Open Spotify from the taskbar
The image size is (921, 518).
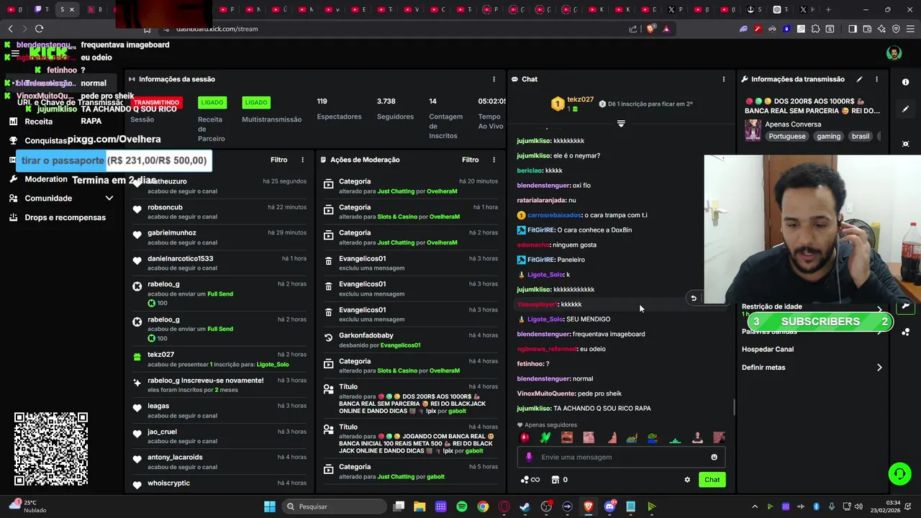point(462,506)
